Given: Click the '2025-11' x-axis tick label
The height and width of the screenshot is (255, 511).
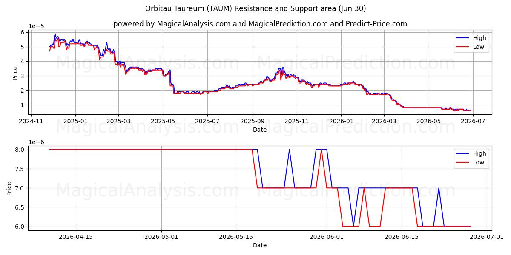Looking at the screenshot, I should click(x=297, y=122).
